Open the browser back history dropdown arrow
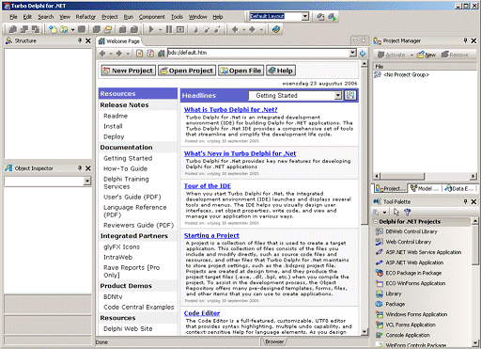 [x=111, y=54]
